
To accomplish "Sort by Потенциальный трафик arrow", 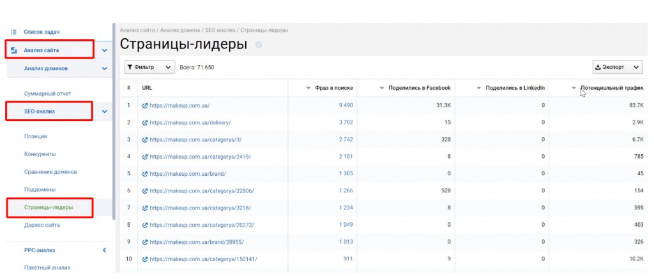I will (574, 88).
